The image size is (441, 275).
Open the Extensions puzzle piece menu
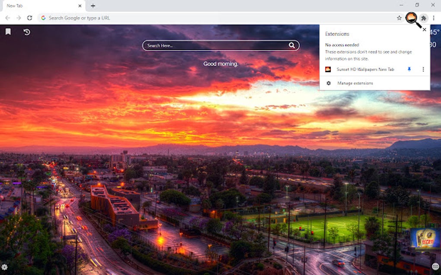tap(424, 18)
